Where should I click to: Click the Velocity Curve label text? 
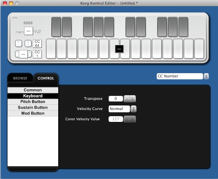click(x=90, y=109)
